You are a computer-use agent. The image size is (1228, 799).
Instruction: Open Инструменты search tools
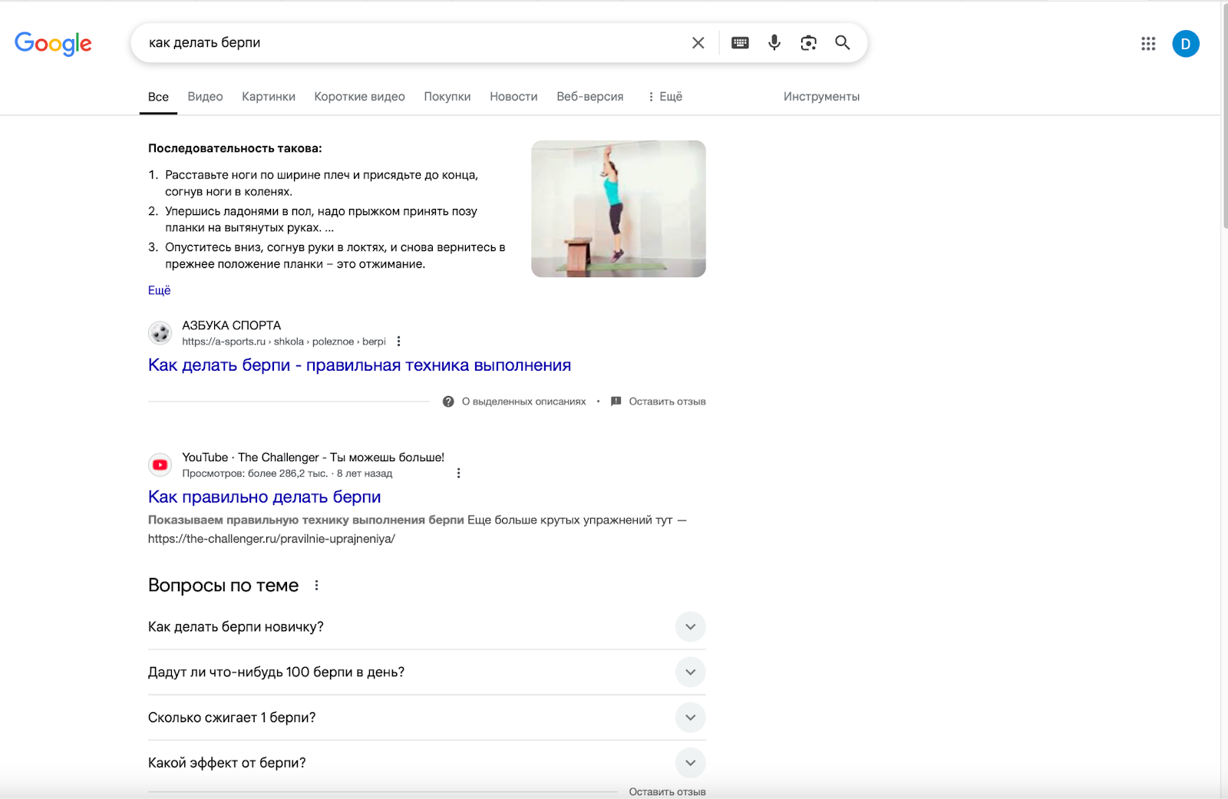tap(821, 97)
